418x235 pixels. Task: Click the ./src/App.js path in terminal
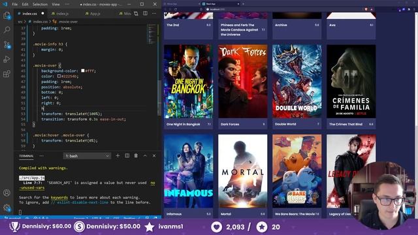(32, 178)
